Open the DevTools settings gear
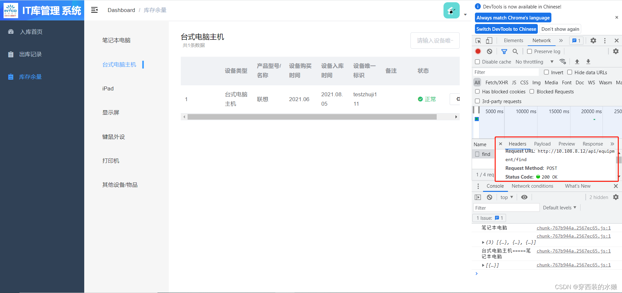The width and height of the screenshot is (622, 293). click(593, 41)
